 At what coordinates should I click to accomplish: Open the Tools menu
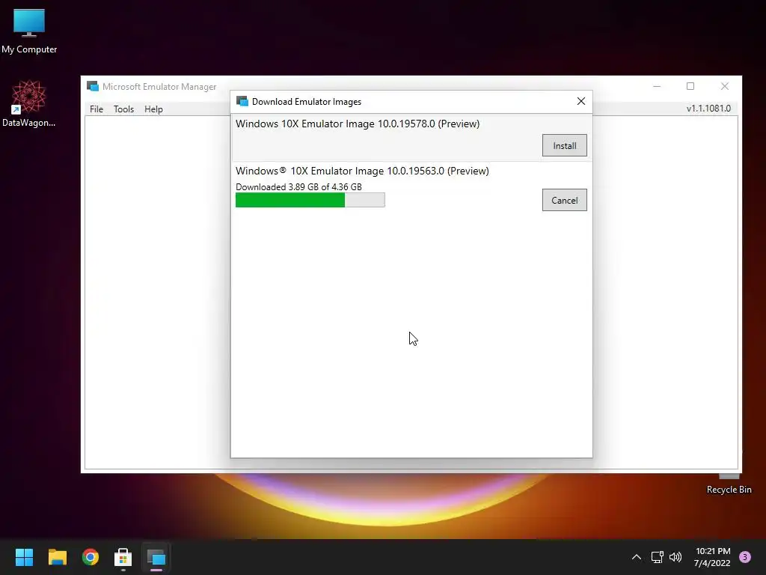pos(123,109)
